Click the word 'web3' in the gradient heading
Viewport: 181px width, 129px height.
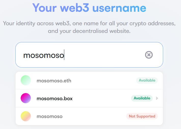coord(75,8)
